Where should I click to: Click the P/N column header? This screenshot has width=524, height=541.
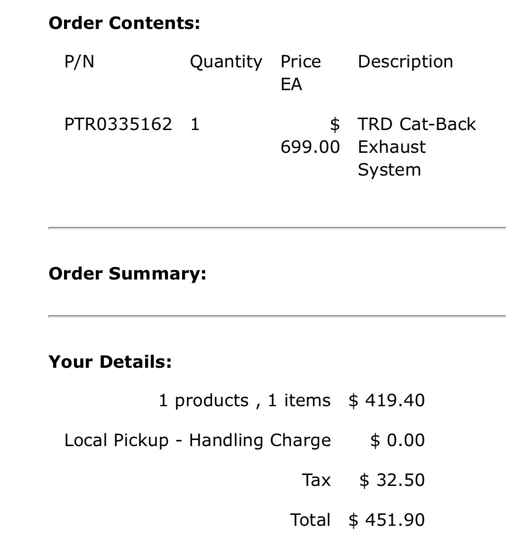pos(79,62)
